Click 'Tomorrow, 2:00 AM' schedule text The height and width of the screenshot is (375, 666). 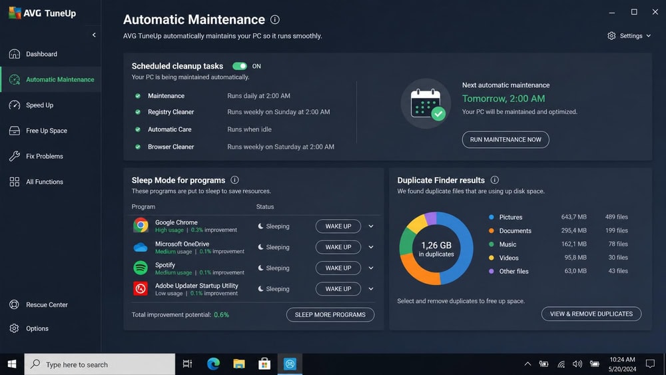point(503,99)
